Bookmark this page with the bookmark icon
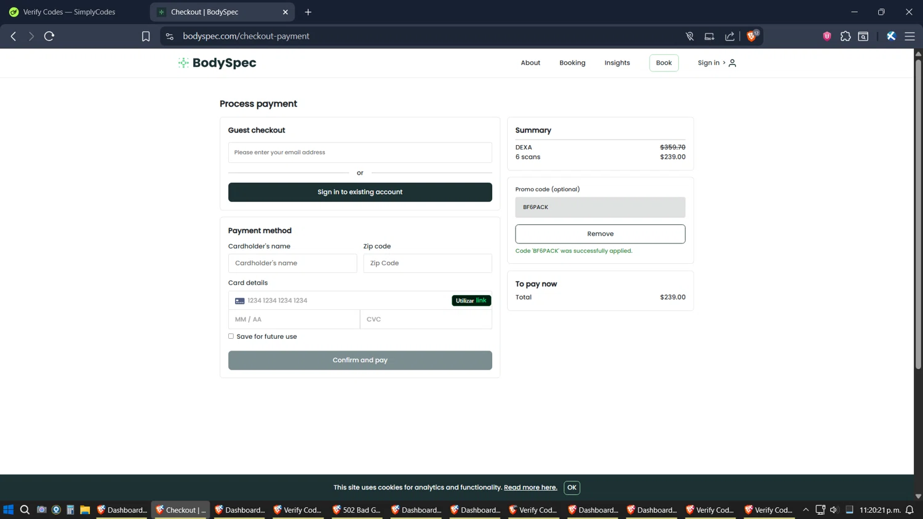Screen dimensions: 923x519 click(146, 36)
